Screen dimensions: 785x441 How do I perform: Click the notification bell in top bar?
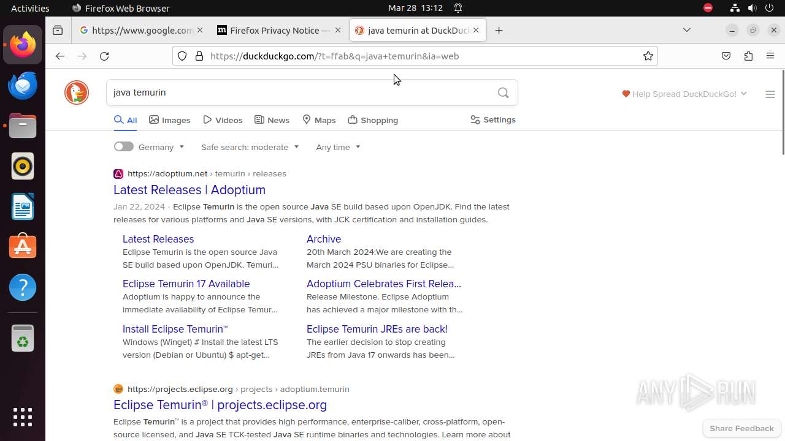click(458, 8)
